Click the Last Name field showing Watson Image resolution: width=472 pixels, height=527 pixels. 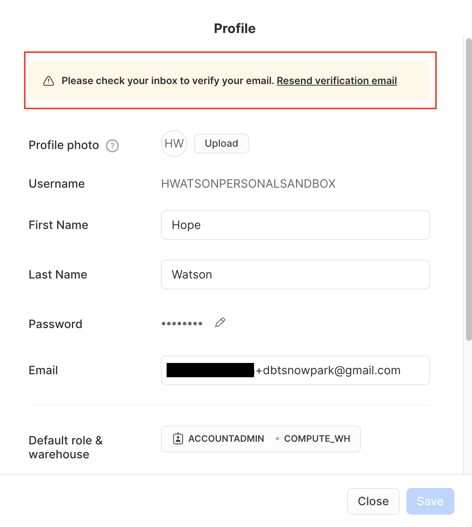295,274
